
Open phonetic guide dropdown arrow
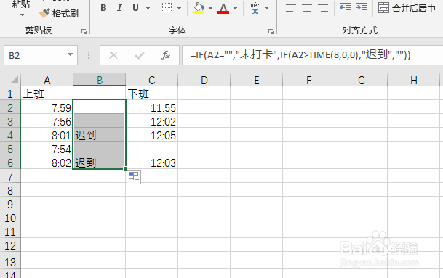tap(267, 8)
